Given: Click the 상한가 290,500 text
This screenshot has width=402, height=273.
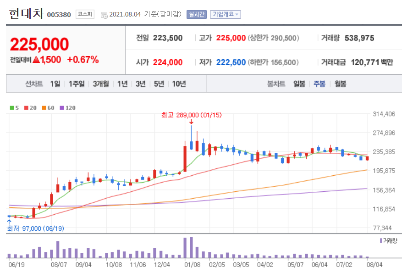Looking at the screenshot, I should (x=273, y=38).
